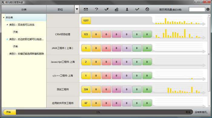Click the Javascript工程师-上海 position label

point(63,62)
